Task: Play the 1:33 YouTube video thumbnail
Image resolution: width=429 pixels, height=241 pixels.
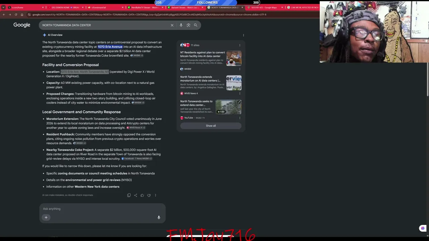Action: pyautogui.click(x=228, y=107)
